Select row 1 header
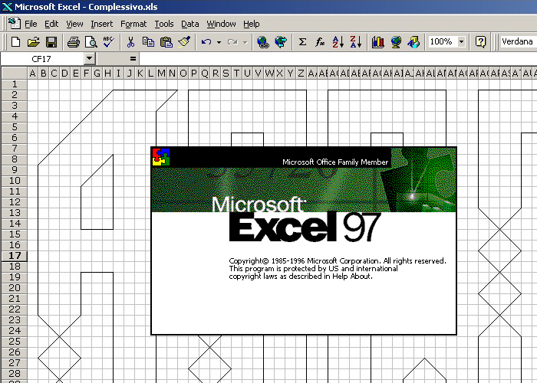 coord(14,84)
